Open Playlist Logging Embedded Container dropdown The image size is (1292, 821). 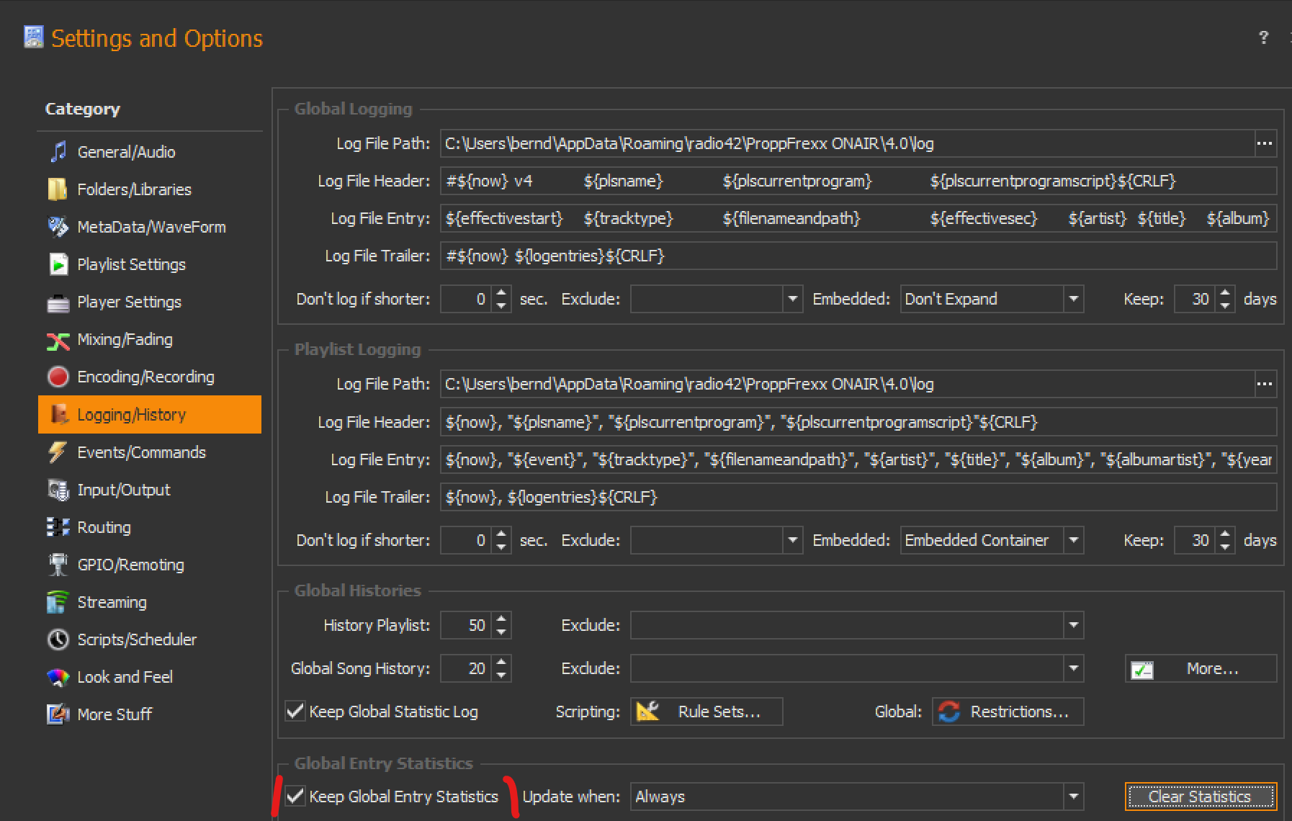1073,540
